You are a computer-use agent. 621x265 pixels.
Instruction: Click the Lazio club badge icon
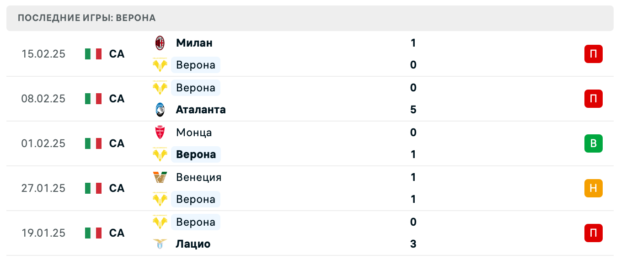point(161,244)
